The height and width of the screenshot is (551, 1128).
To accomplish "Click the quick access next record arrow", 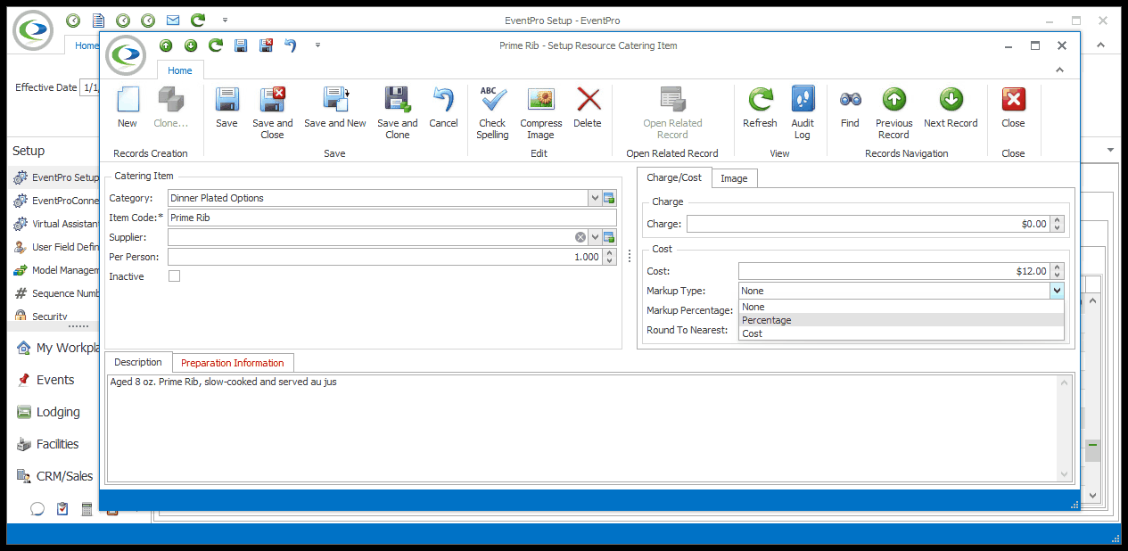I will coord(191,45).
